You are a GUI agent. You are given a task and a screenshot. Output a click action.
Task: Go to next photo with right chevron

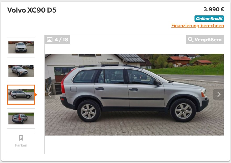[x=218, y=94]
